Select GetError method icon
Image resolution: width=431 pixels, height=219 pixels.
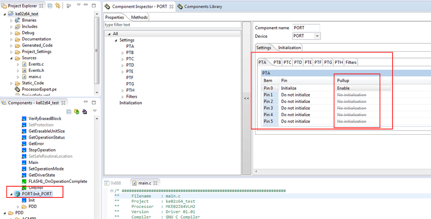[x=24, y=144]
